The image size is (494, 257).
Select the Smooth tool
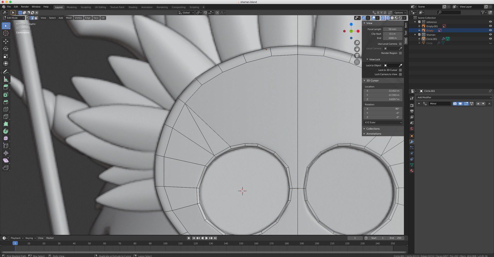click(6, 138)
